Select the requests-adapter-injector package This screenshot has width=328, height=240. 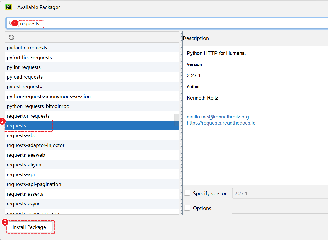(92, 145)
